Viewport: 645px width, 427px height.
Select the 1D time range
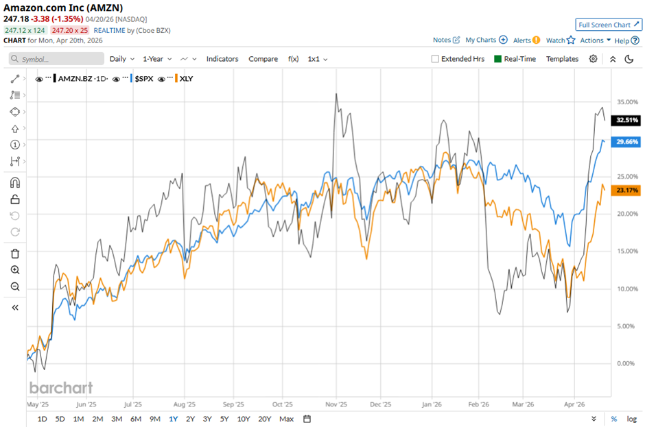point(42,419)
